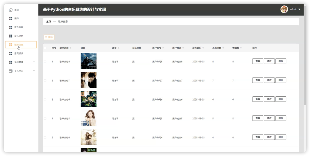Open the 主页 sidebar menu item
This screenshot has width=310, height=156.
[x=21, y=10]
